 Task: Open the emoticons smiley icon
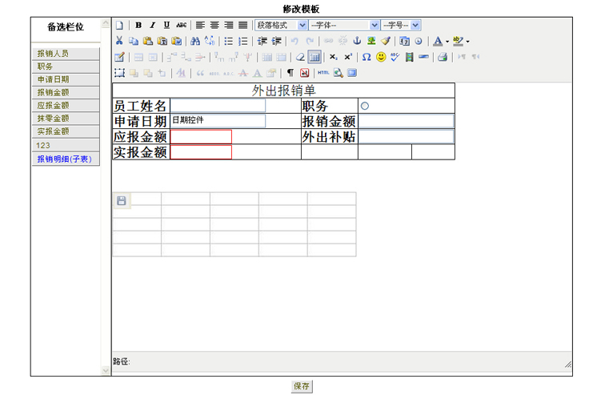pyautogui.click(x=381, y=57)
